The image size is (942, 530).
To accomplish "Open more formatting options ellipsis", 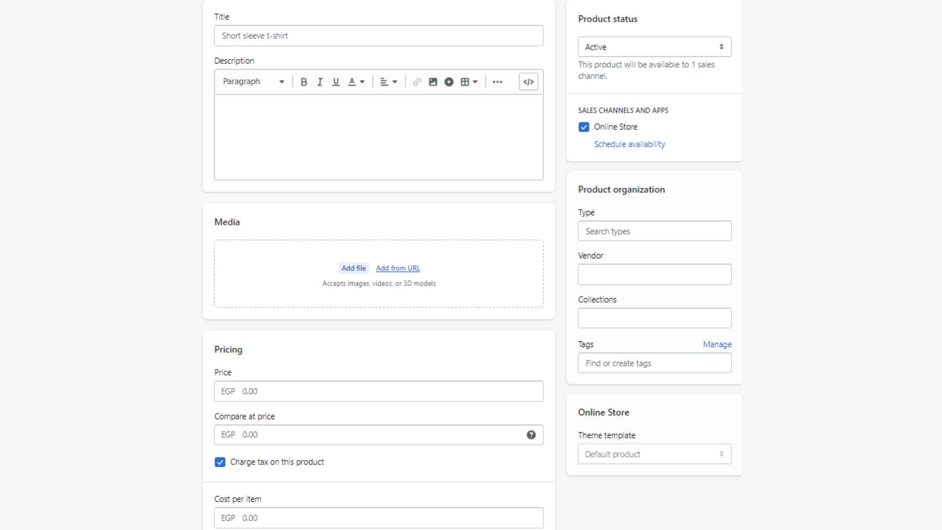I will pyautogui.click(x=497, y=82).
